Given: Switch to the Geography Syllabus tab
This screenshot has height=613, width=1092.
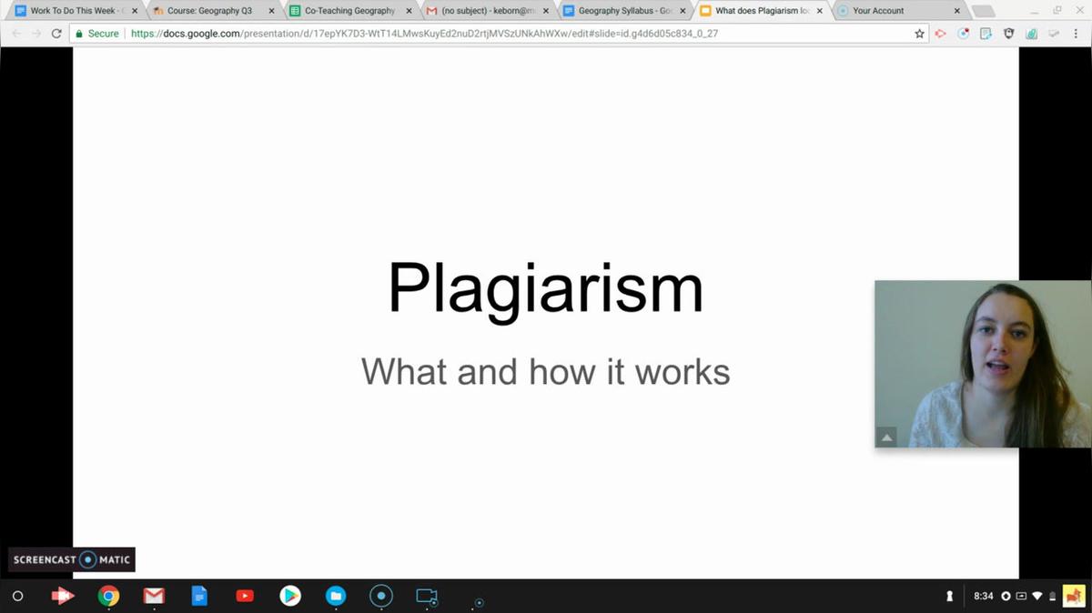Looking at the screenshot, I should coord(623,11).
